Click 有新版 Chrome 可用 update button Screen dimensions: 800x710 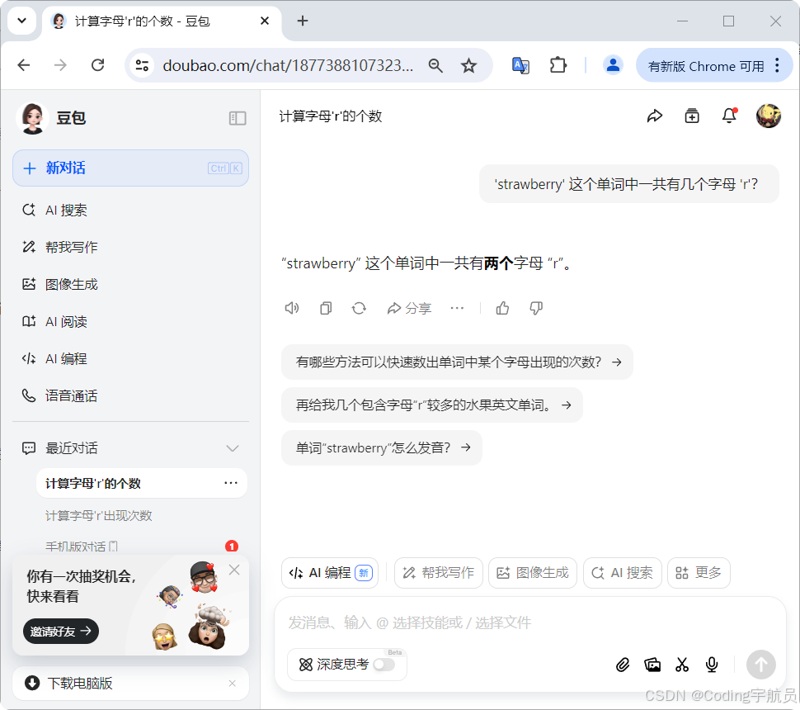point(706,66)
